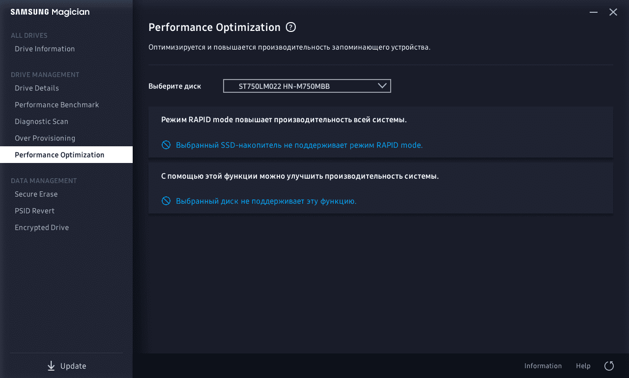The image size is (629, 378).
Task: Expand the drive selection dropdown arrow
Action: 382,86
